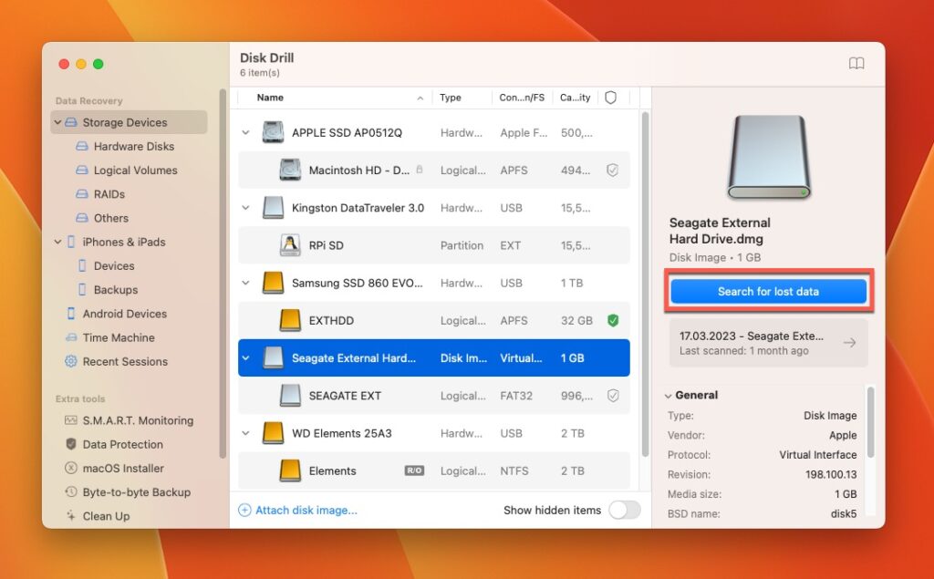This screenshot has height=579, width=934.
Task: Open Recent Sessions
Action: click(118, 361)
